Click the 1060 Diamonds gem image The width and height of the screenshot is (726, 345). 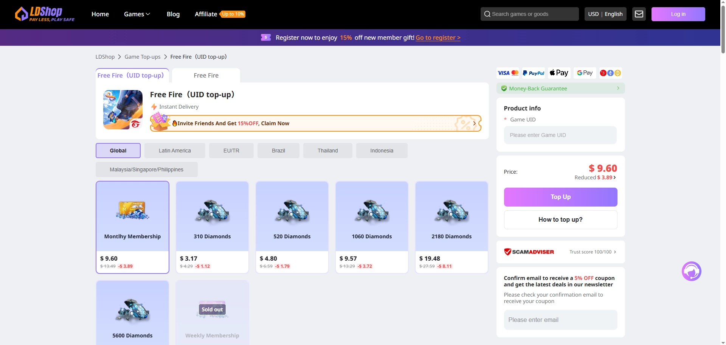372,211
